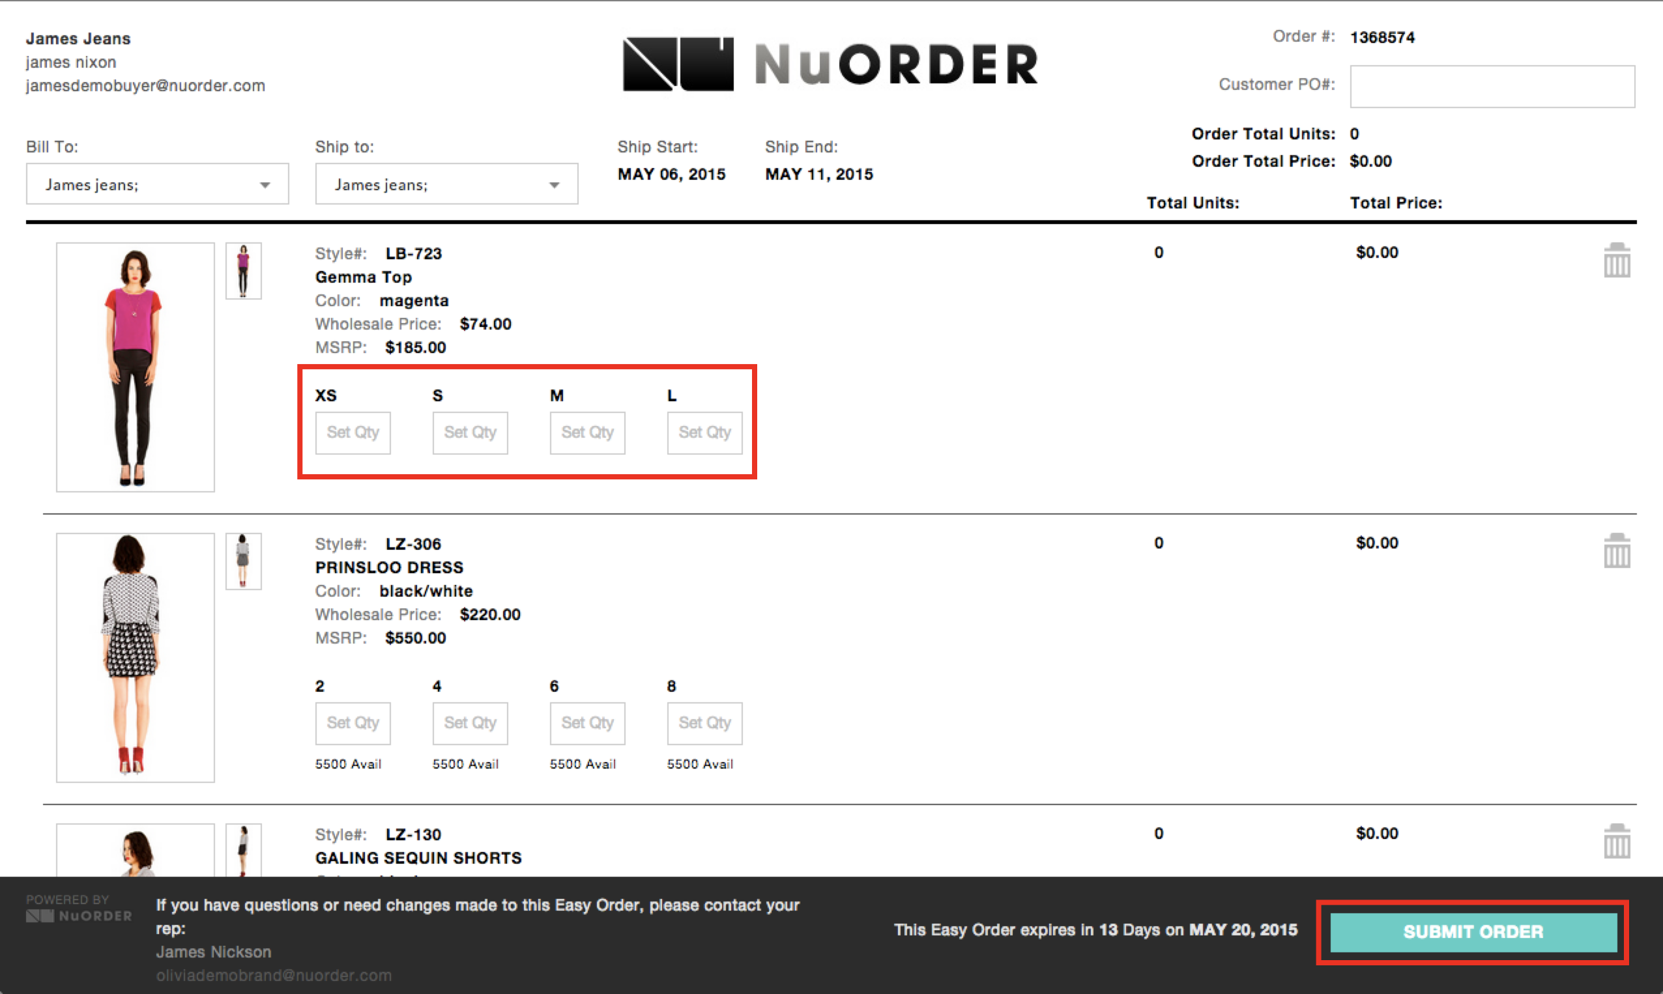Click the buyer email jamesdemobuyer@nuorder.com

[145, 86]
